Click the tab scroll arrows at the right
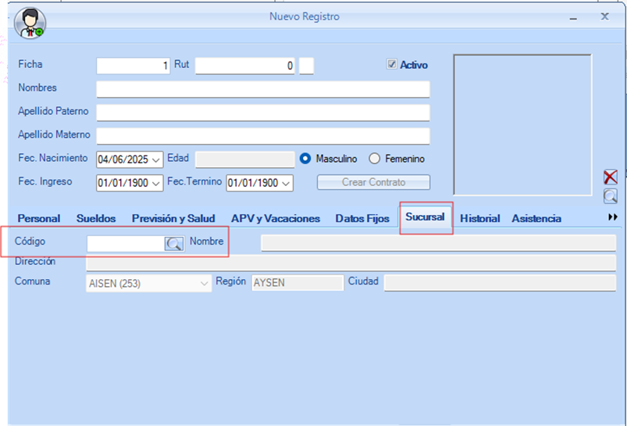This screenshot has width=627, height=426. pos(612,218)
